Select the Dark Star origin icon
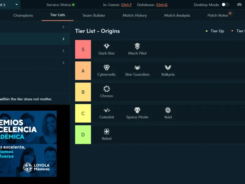Viewport: 245px width, 184px height. 107,46
